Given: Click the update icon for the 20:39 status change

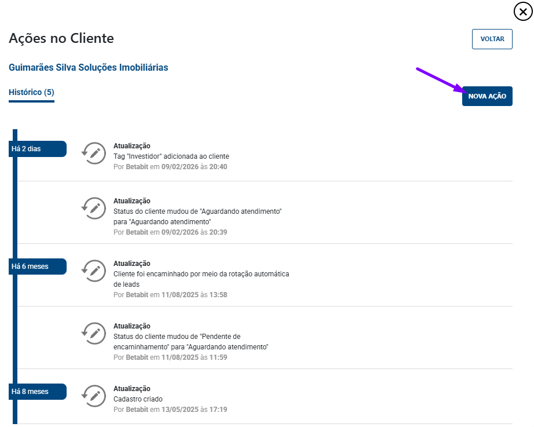Looking at the screenshot, I should pos(93,208).
